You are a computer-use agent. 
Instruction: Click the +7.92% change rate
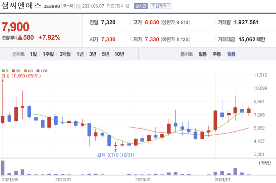(x=49, y=37)
